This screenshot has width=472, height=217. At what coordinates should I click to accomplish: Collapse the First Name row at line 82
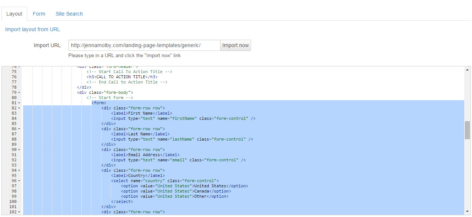(19, 108)
